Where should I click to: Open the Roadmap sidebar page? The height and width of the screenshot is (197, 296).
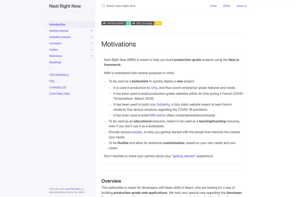coord(55,62)
